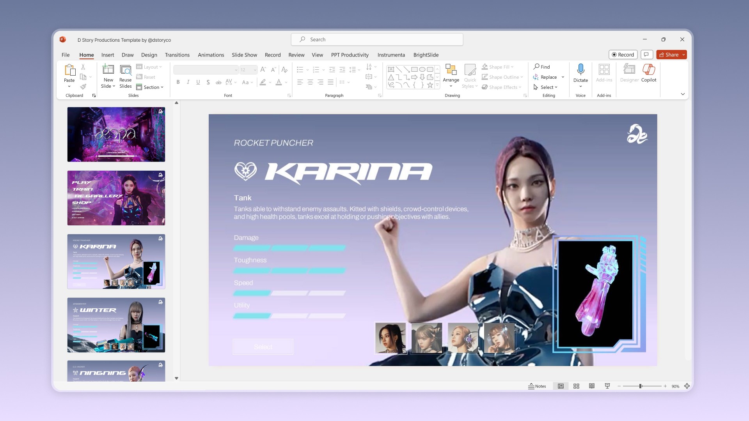The image size is (749, 421).
Task: Toggle the Notes pane
Action: [537, 386]
